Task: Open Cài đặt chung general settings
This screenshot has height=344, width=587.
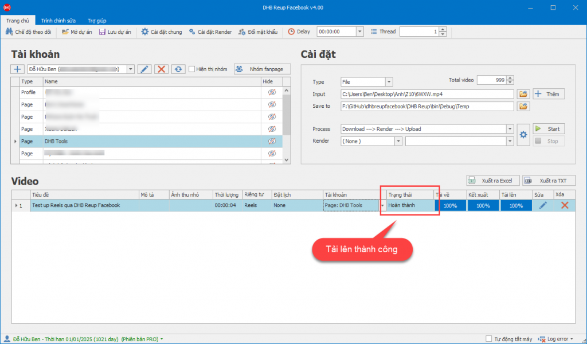Action: pos(161,32)
